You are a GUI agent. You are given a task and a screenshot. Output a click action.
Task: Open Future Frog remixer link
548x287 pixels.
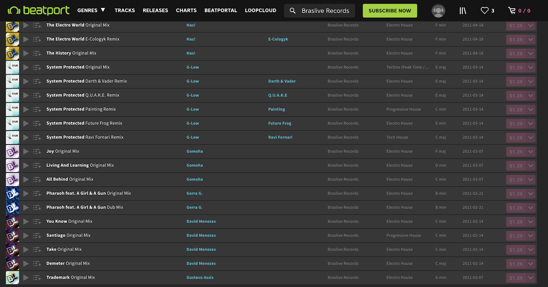tap(280, 123)
